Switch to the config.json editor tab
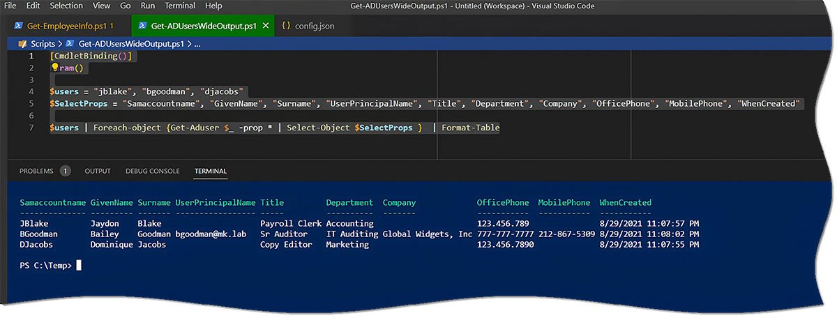This screenshot has height=318, width=837. [315, 26]
